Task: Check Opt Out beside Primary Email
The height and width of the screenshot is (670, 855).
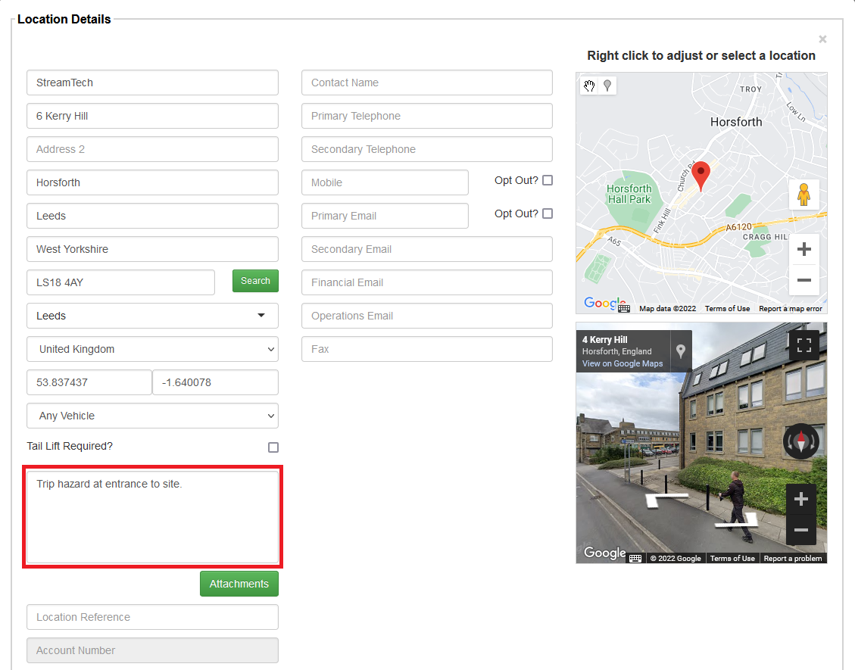Action: pos(548,213)
